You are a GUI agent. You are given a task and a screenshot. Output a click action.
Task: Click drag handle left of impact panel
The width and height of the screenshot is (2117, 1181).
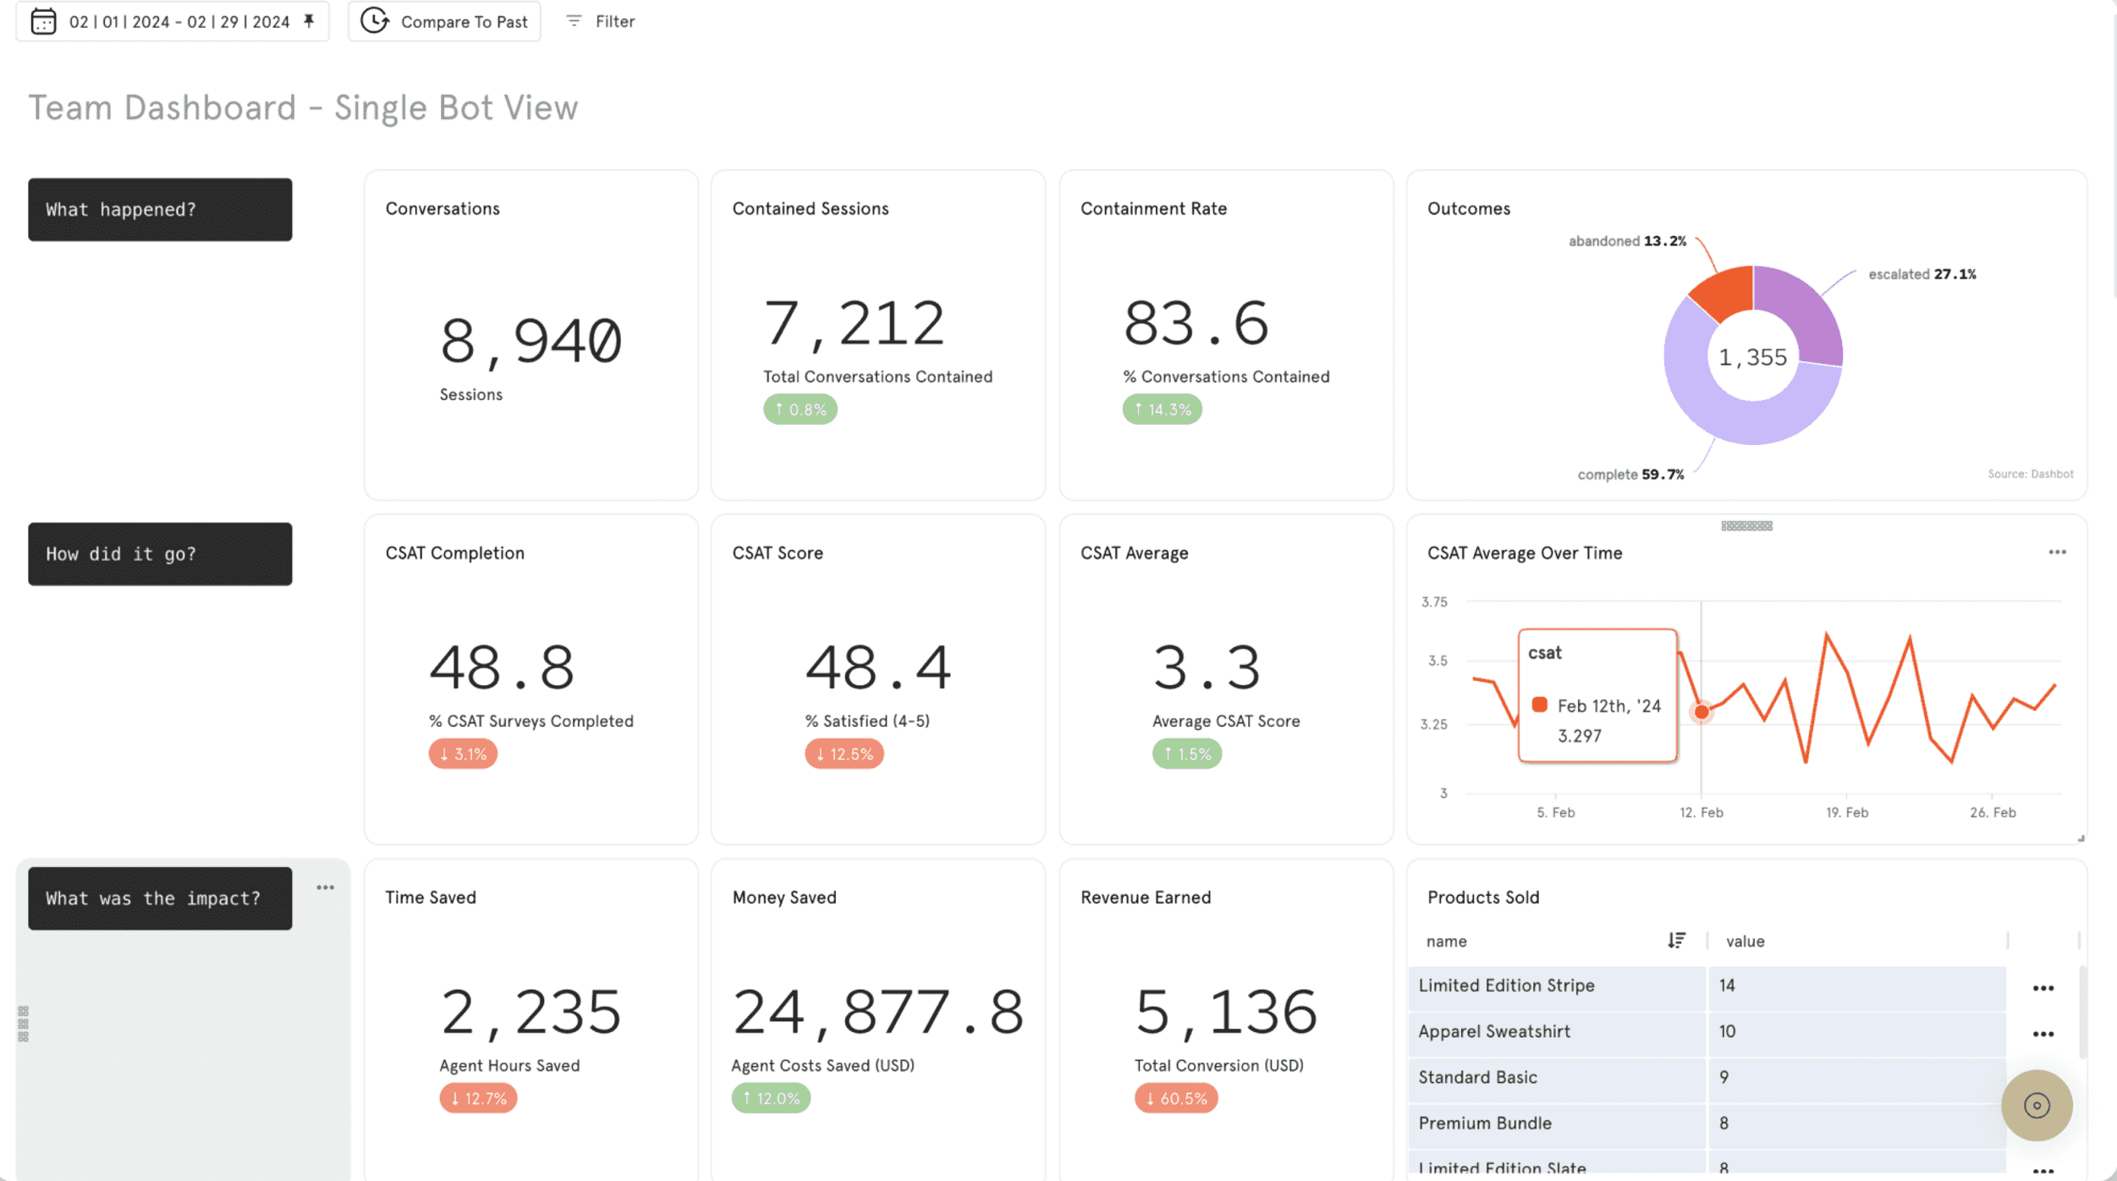[x=24, y=1024]
